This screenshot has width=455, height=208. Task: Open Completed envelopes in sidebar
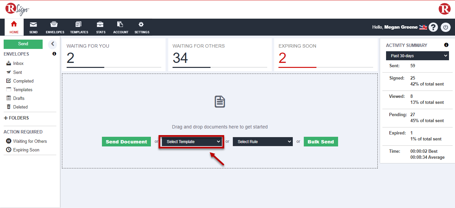coord(23,81)
